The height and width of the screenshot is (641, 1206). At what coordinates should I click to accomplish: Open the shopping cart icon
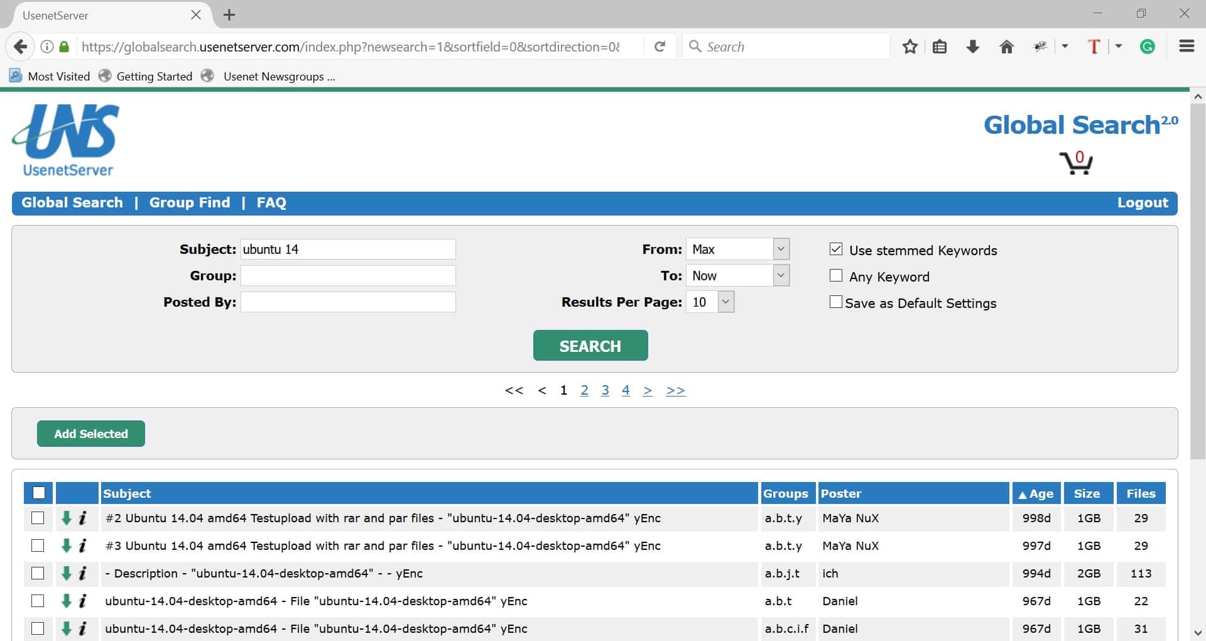(1075, 163)
